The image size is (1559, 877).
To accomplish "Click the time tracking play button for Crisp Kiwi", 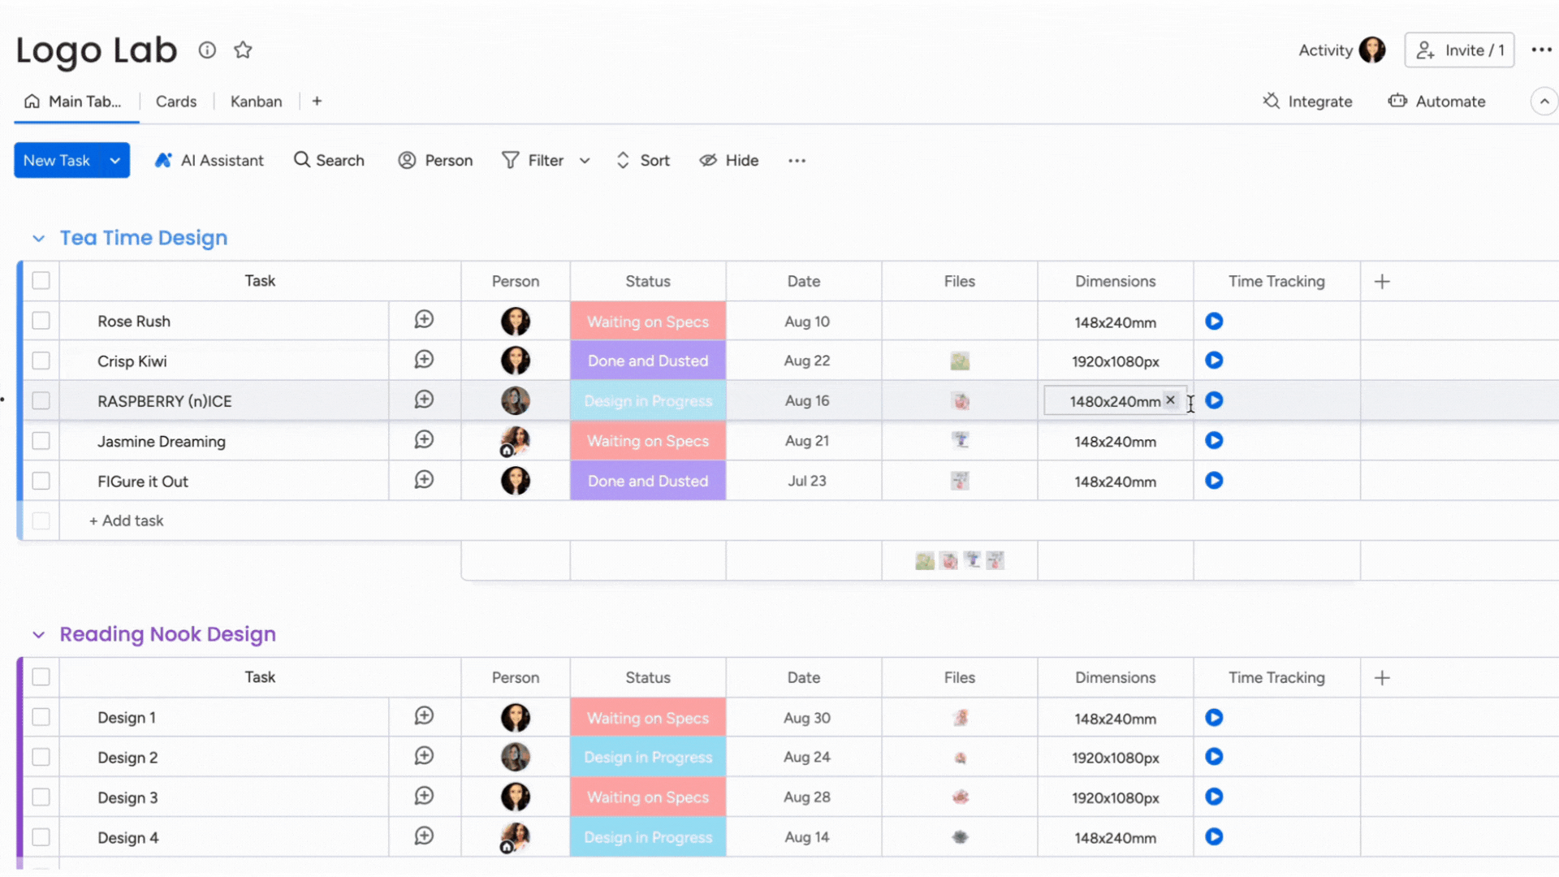I will click(1213, 361).
